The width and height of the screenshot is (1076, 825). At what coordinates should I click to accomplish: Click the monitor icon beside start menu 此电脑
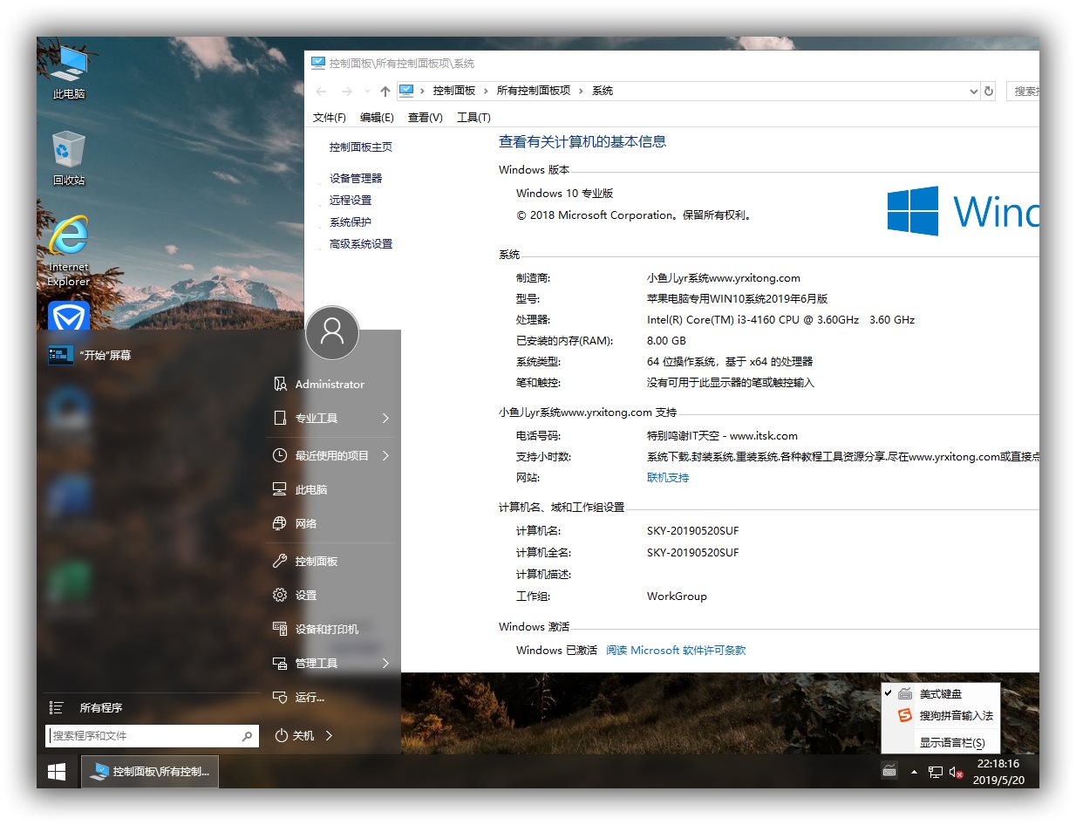tap(280, 489)
